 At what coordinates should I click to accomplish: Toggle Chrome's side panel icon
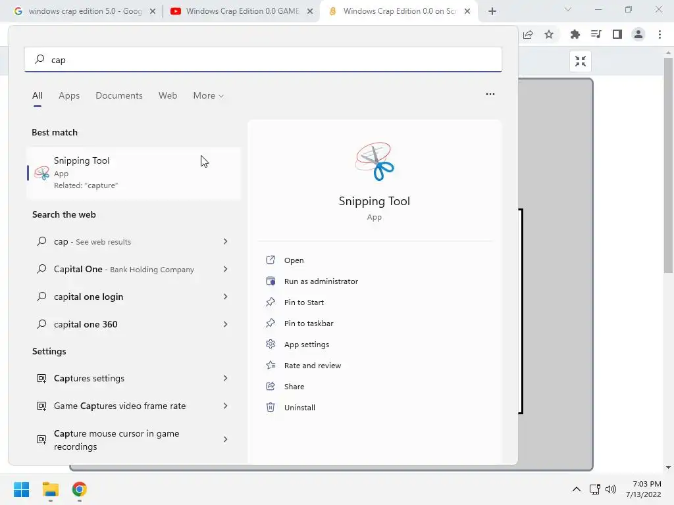coord(617,34)
